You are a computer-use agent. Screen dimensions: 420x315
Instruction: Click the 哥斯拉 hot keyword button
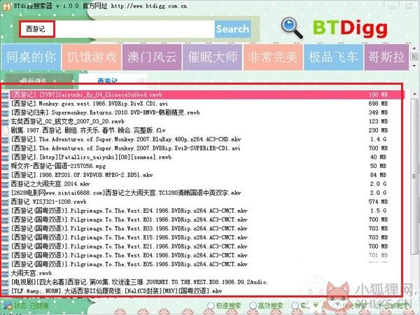[386, 57]
